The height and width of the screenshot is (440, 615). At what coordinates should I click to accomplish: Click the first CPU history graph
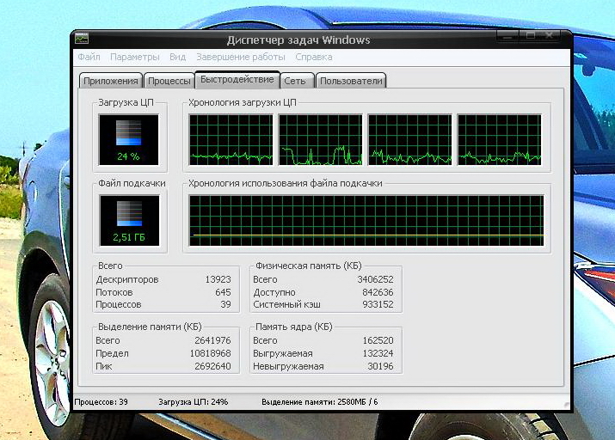pyautogui.click(x=231, y=139)
